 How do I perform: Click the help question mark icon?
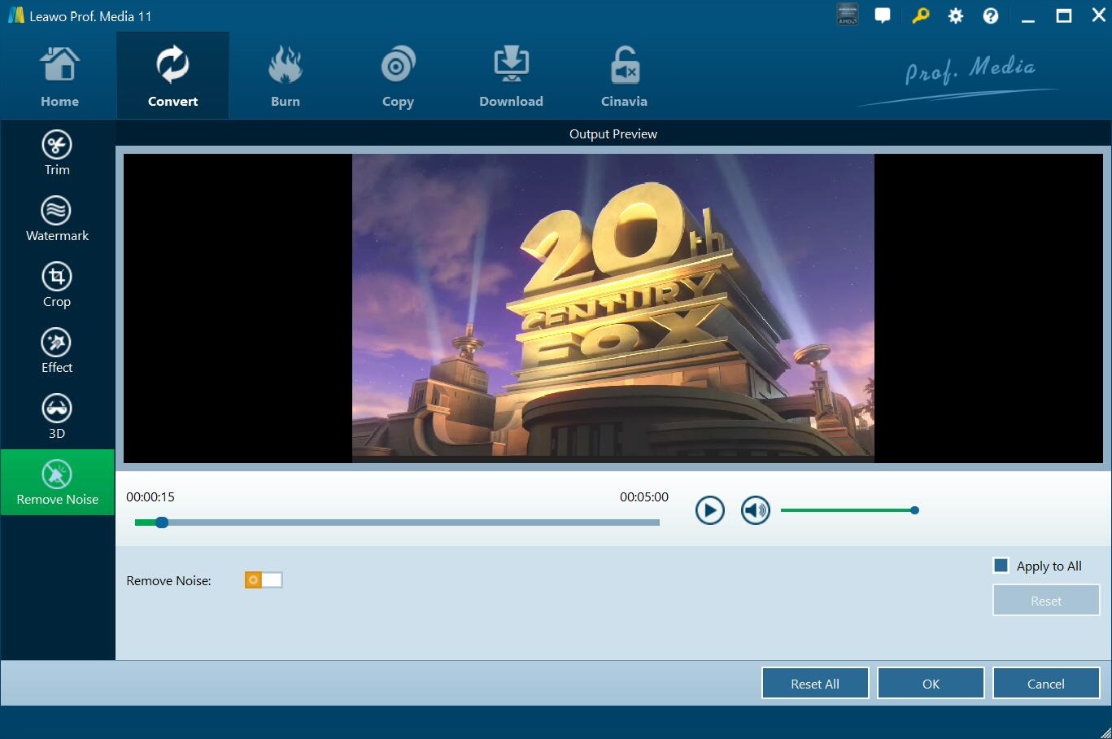990,15
